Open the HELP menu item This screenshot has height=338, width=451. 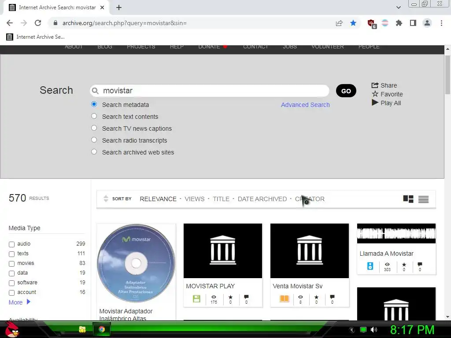point(177,47)
